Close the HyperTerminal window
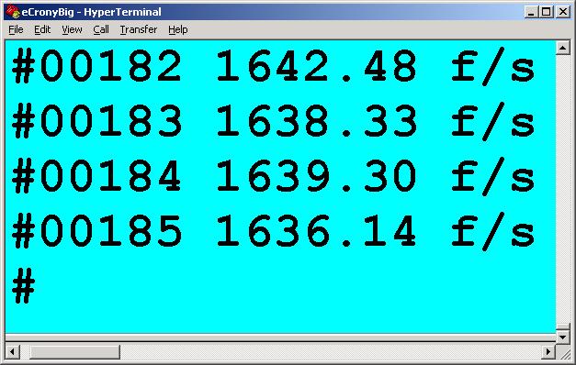This screenshot has width=576, height=365. pos(563,12)
